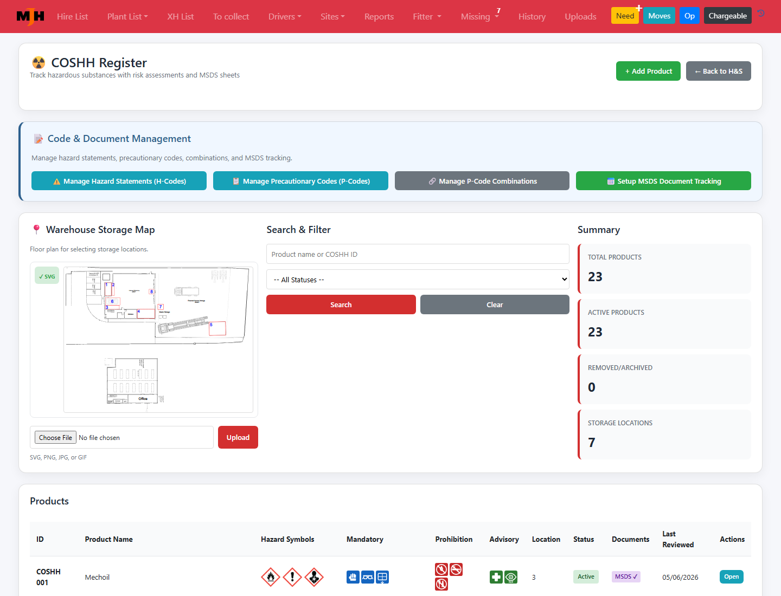781x596 pixels.
Task: Click the safety goggles mandatory icon
Action: pos(368,577)
